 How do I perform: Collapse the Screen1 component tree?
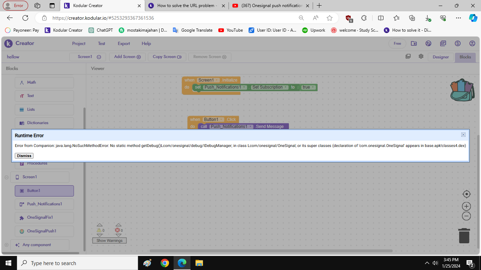[x=6, y=177]
